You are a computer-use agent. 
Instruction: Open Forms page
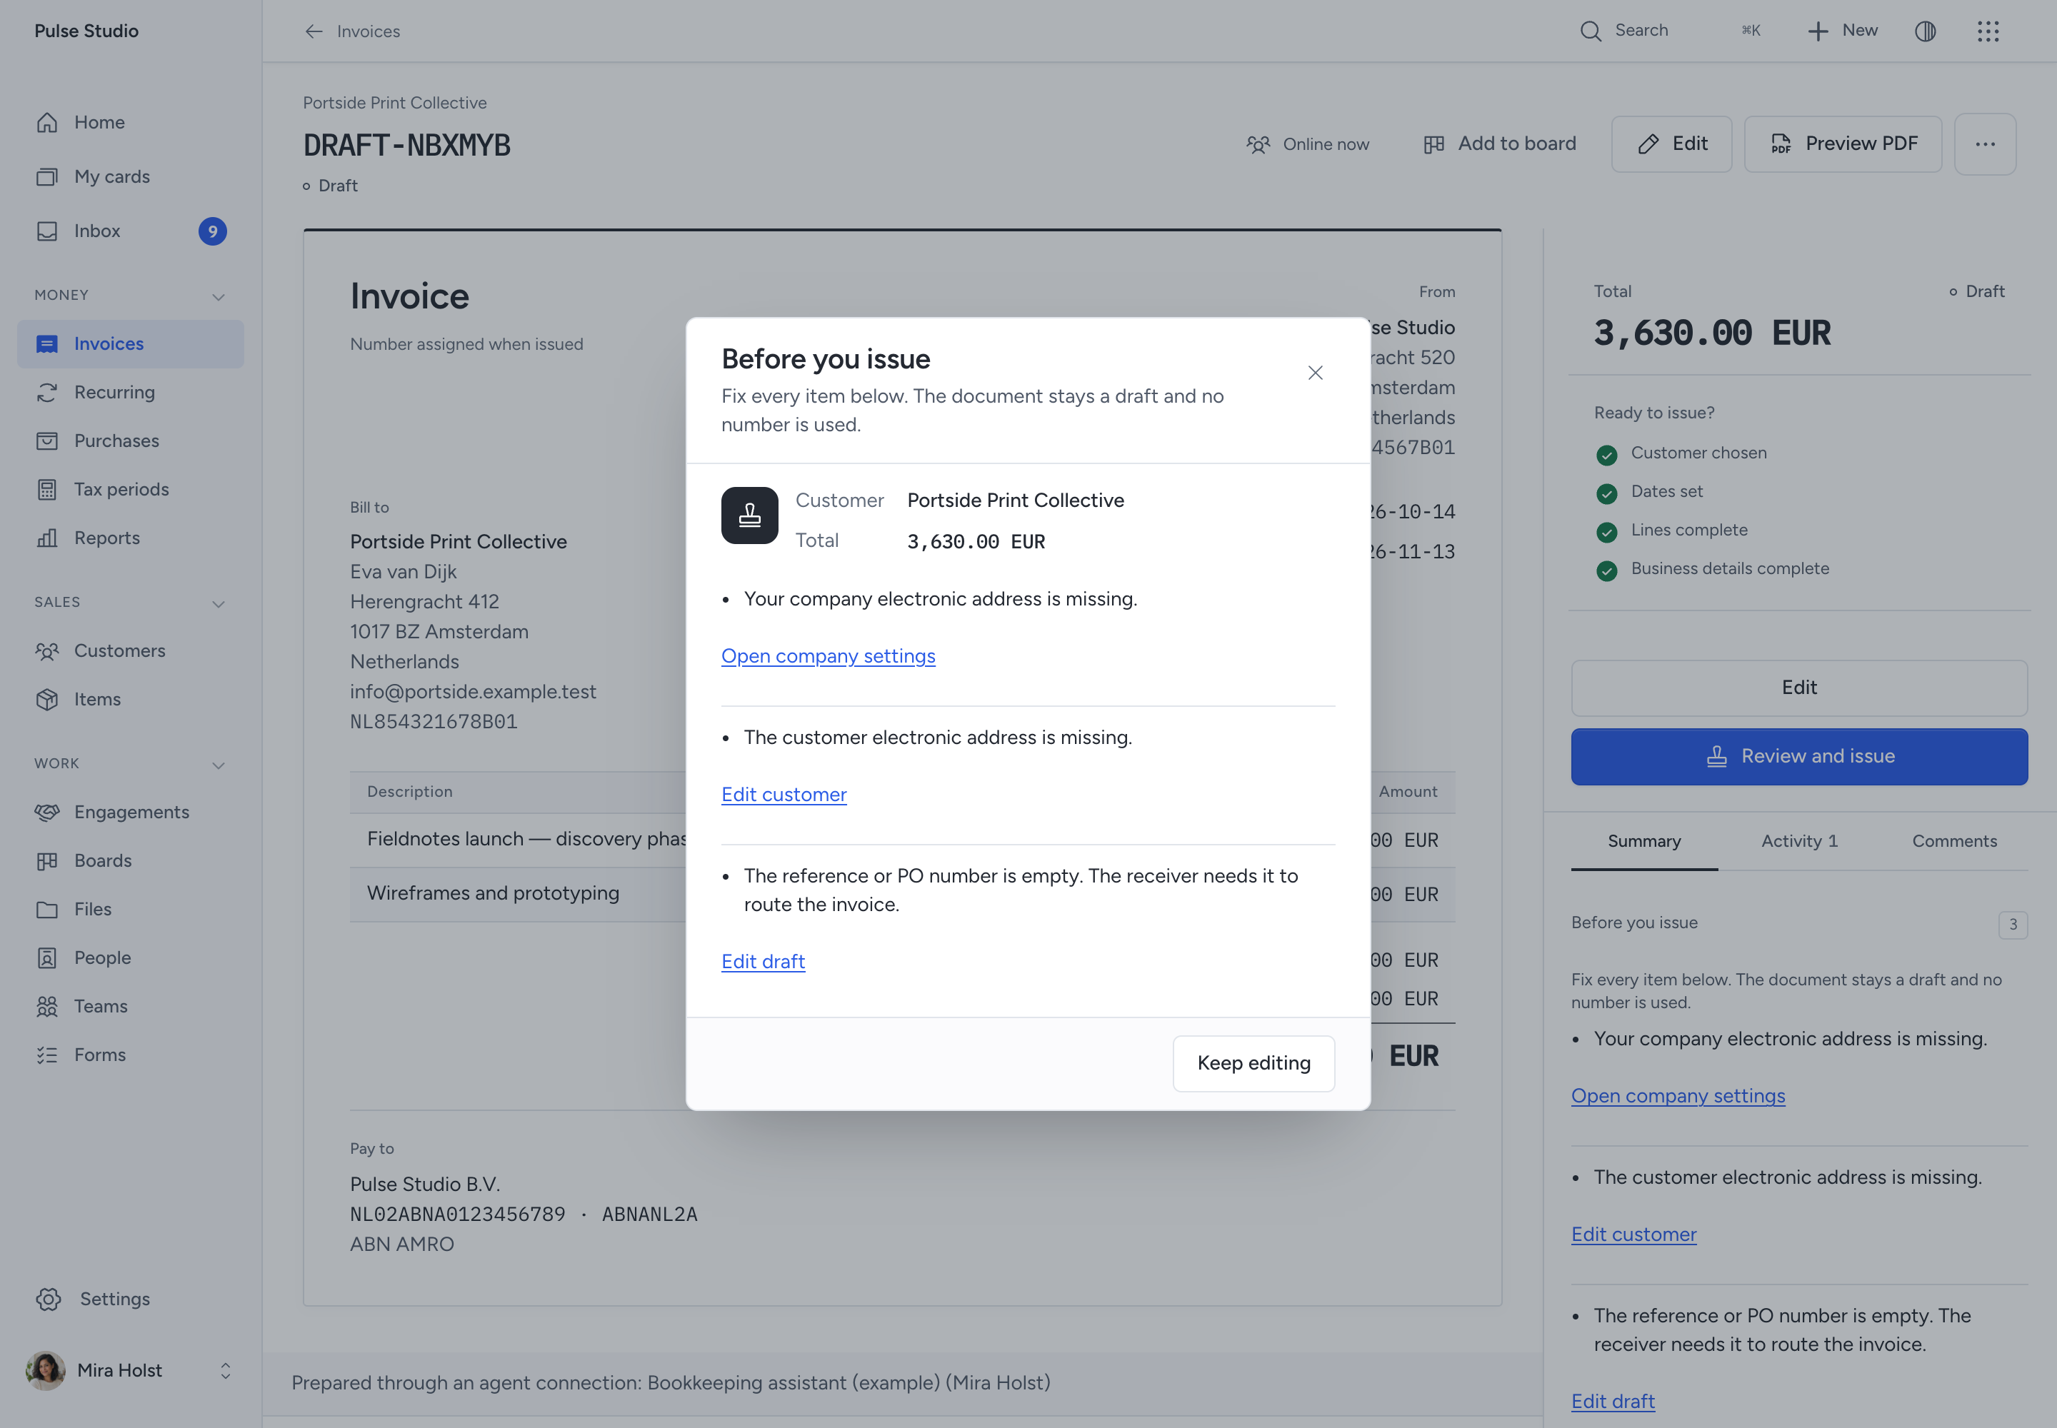[x=130, y=1055]
